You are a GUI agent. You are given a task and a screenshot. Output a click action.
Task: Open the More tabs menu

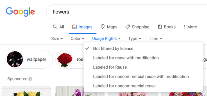click(x=190, y=27)
